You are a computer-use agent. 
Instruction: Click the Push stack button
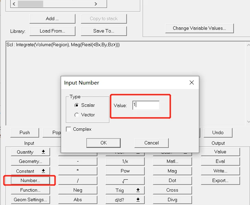tap(25, 132)
